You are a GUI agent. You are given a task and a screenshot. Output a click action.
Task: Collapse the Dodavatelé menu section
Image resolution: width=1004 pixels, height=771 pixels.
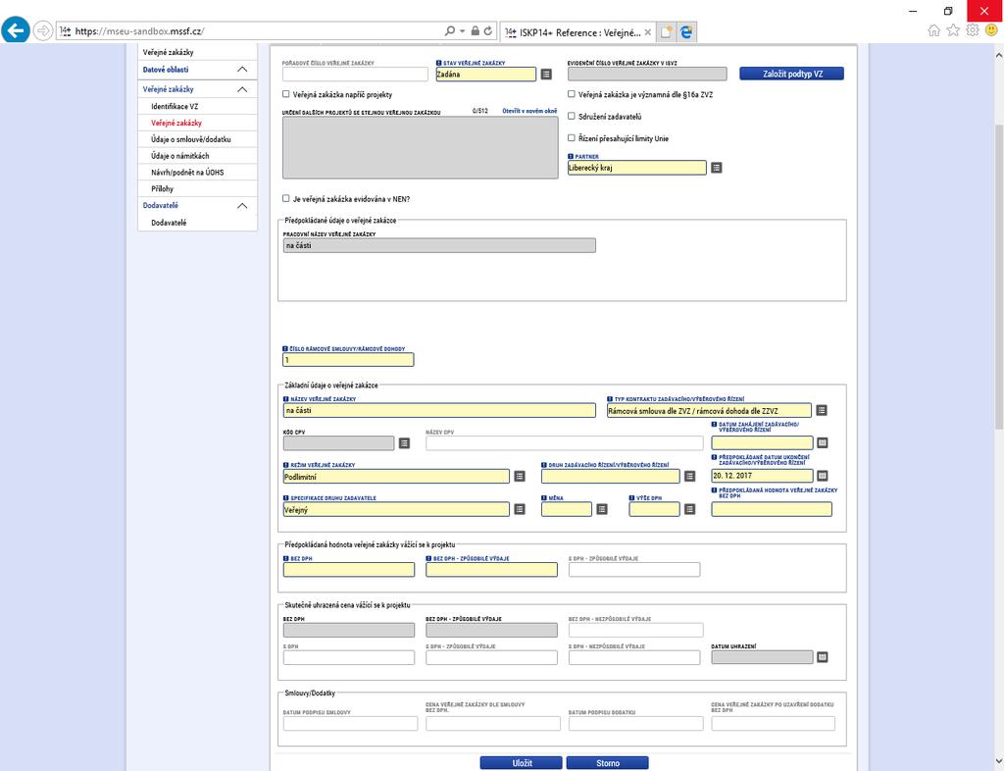242,206
